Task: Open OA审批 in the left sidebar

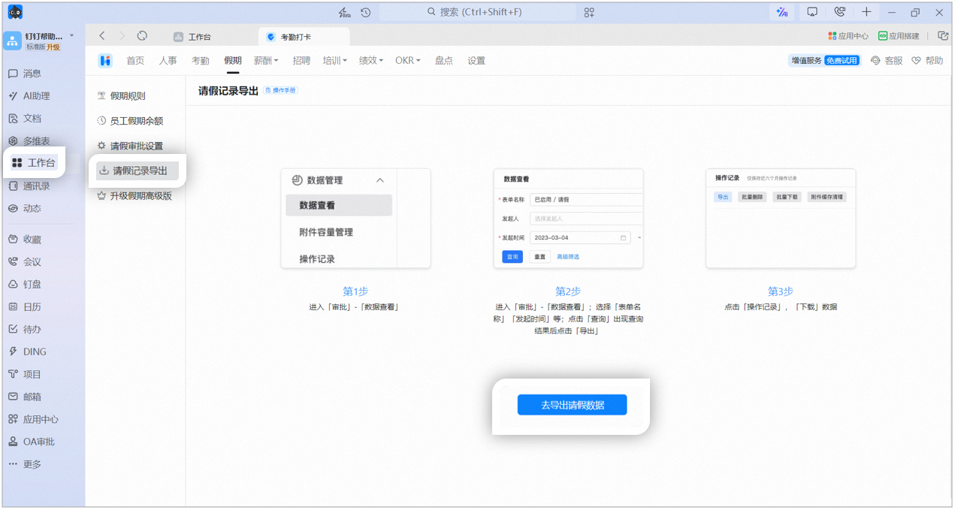Action: click(32, 442)
